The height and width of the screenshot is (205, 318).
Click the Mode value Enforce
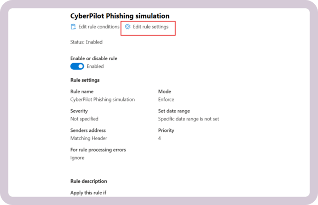[166, 100]
